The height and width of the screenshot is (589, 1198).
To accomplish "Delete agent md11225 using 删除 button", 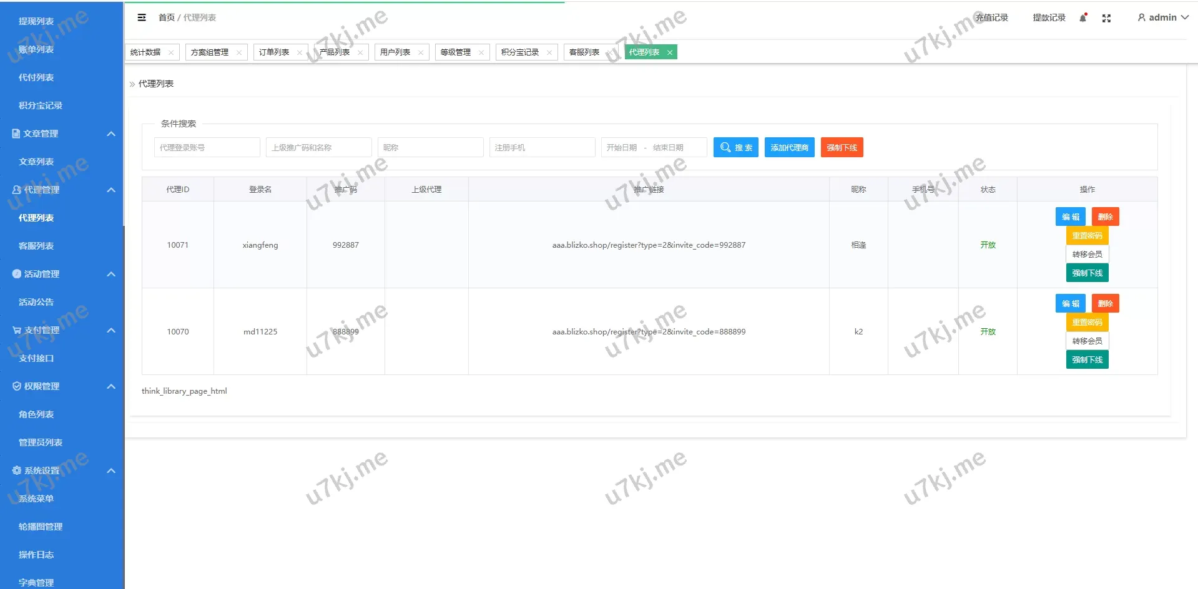I will 1105,303.
